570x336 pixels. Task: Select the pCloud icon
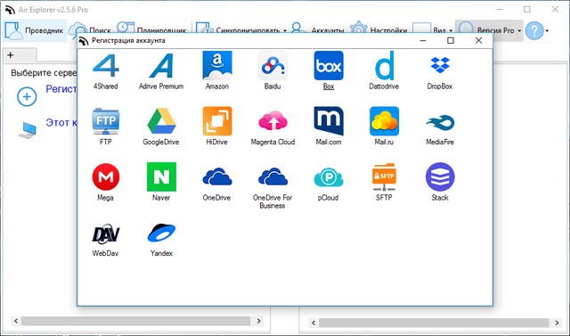329,177
